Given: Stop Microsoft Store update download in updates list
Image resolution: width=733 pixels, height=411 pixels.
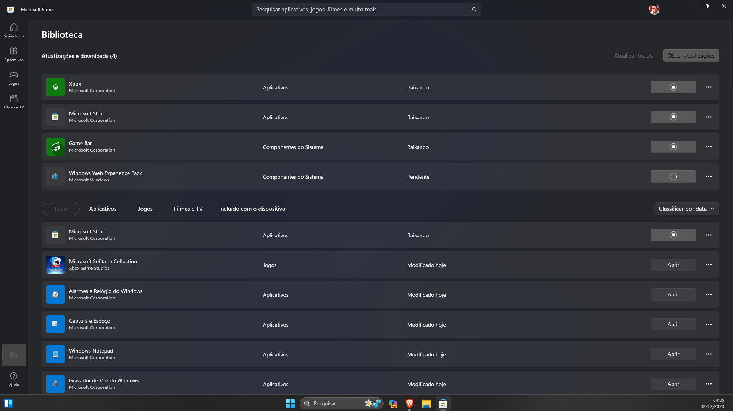Looking at the screenshot, I should 673,117.
